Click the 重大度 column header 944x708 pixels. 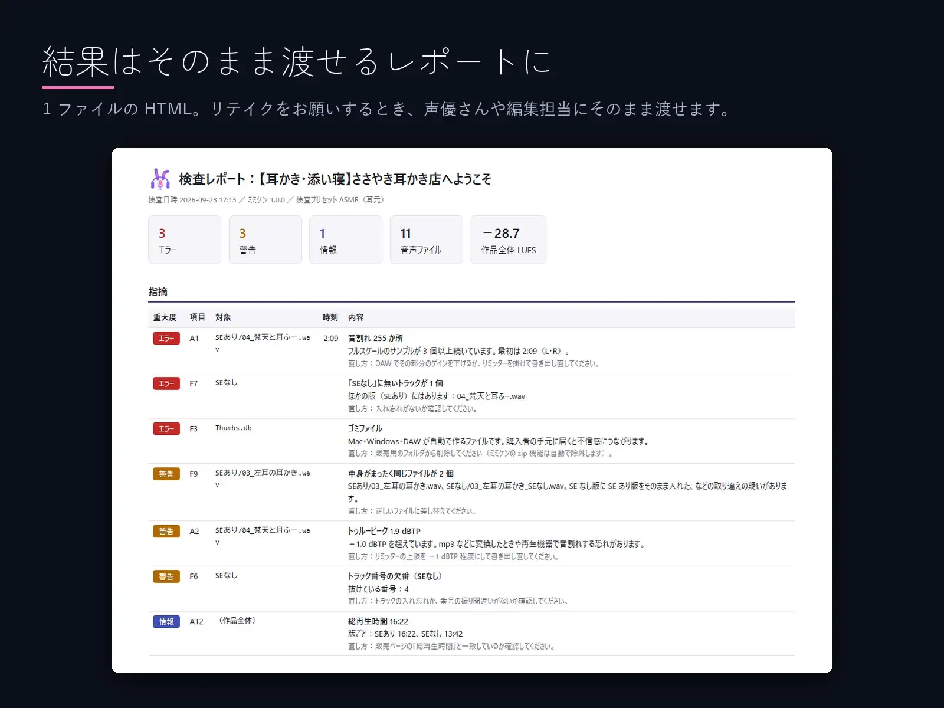coord(165,317)
